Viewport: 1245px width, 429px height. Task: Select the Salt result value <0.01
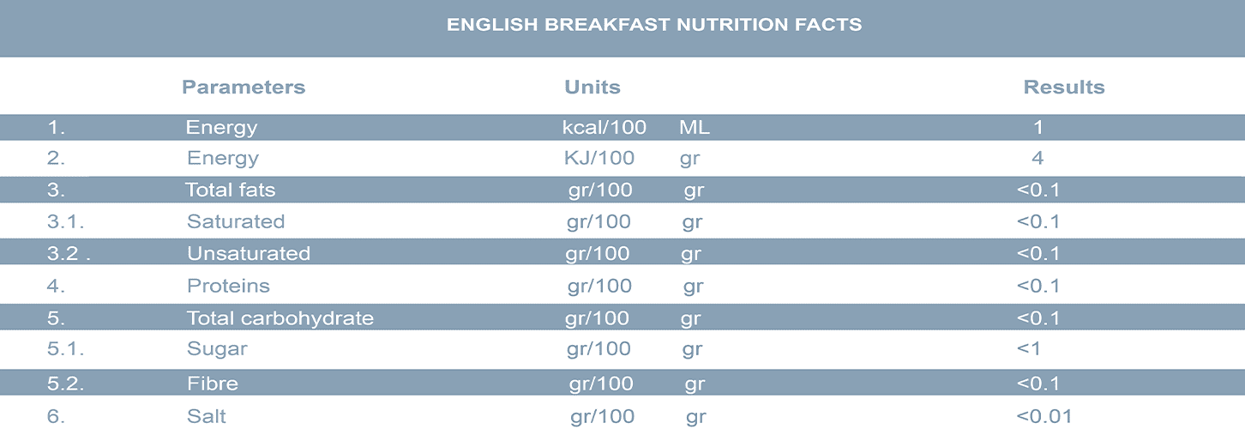coord(1044,417)
